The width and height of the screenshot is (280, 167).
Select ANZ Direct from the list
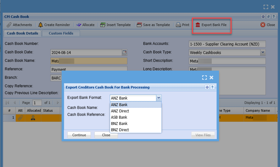[x=136, y=111]
